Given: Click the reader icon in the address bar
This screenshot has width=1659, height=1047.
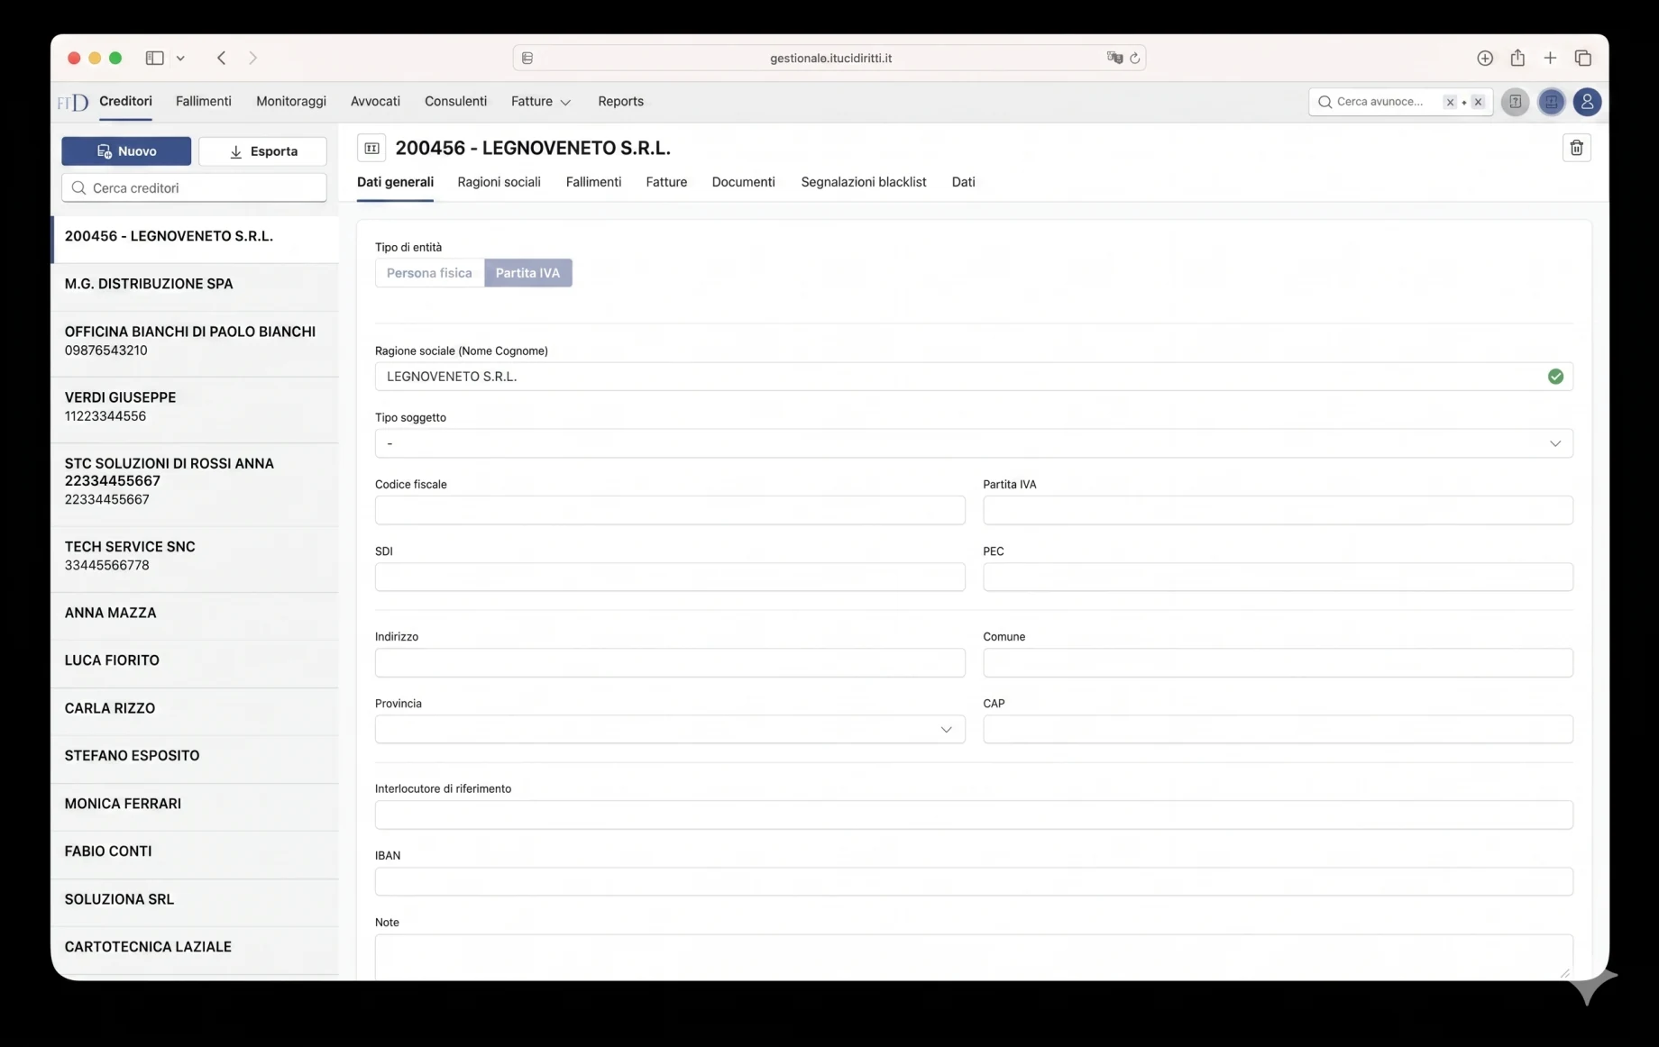Looking at the screenshot, I should click(527, 58).
